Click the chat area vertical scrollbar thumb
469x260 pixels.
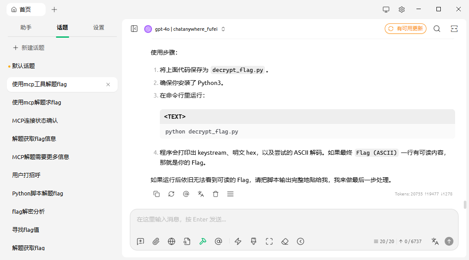click(465, 205)
